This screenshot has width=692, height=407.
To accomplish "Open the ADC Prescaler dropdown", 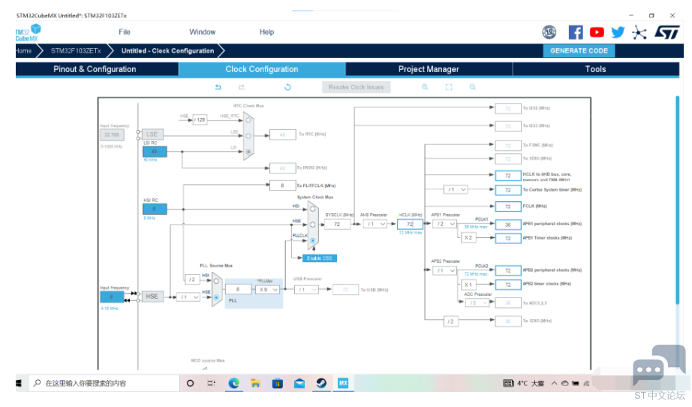I will coord(477,303).
